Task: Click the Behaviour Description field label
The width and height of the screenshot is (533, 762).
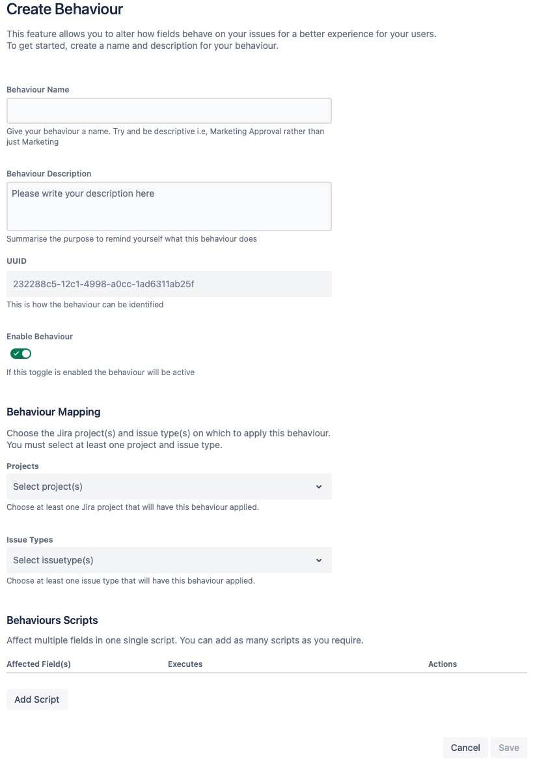Action: point(49,173)
